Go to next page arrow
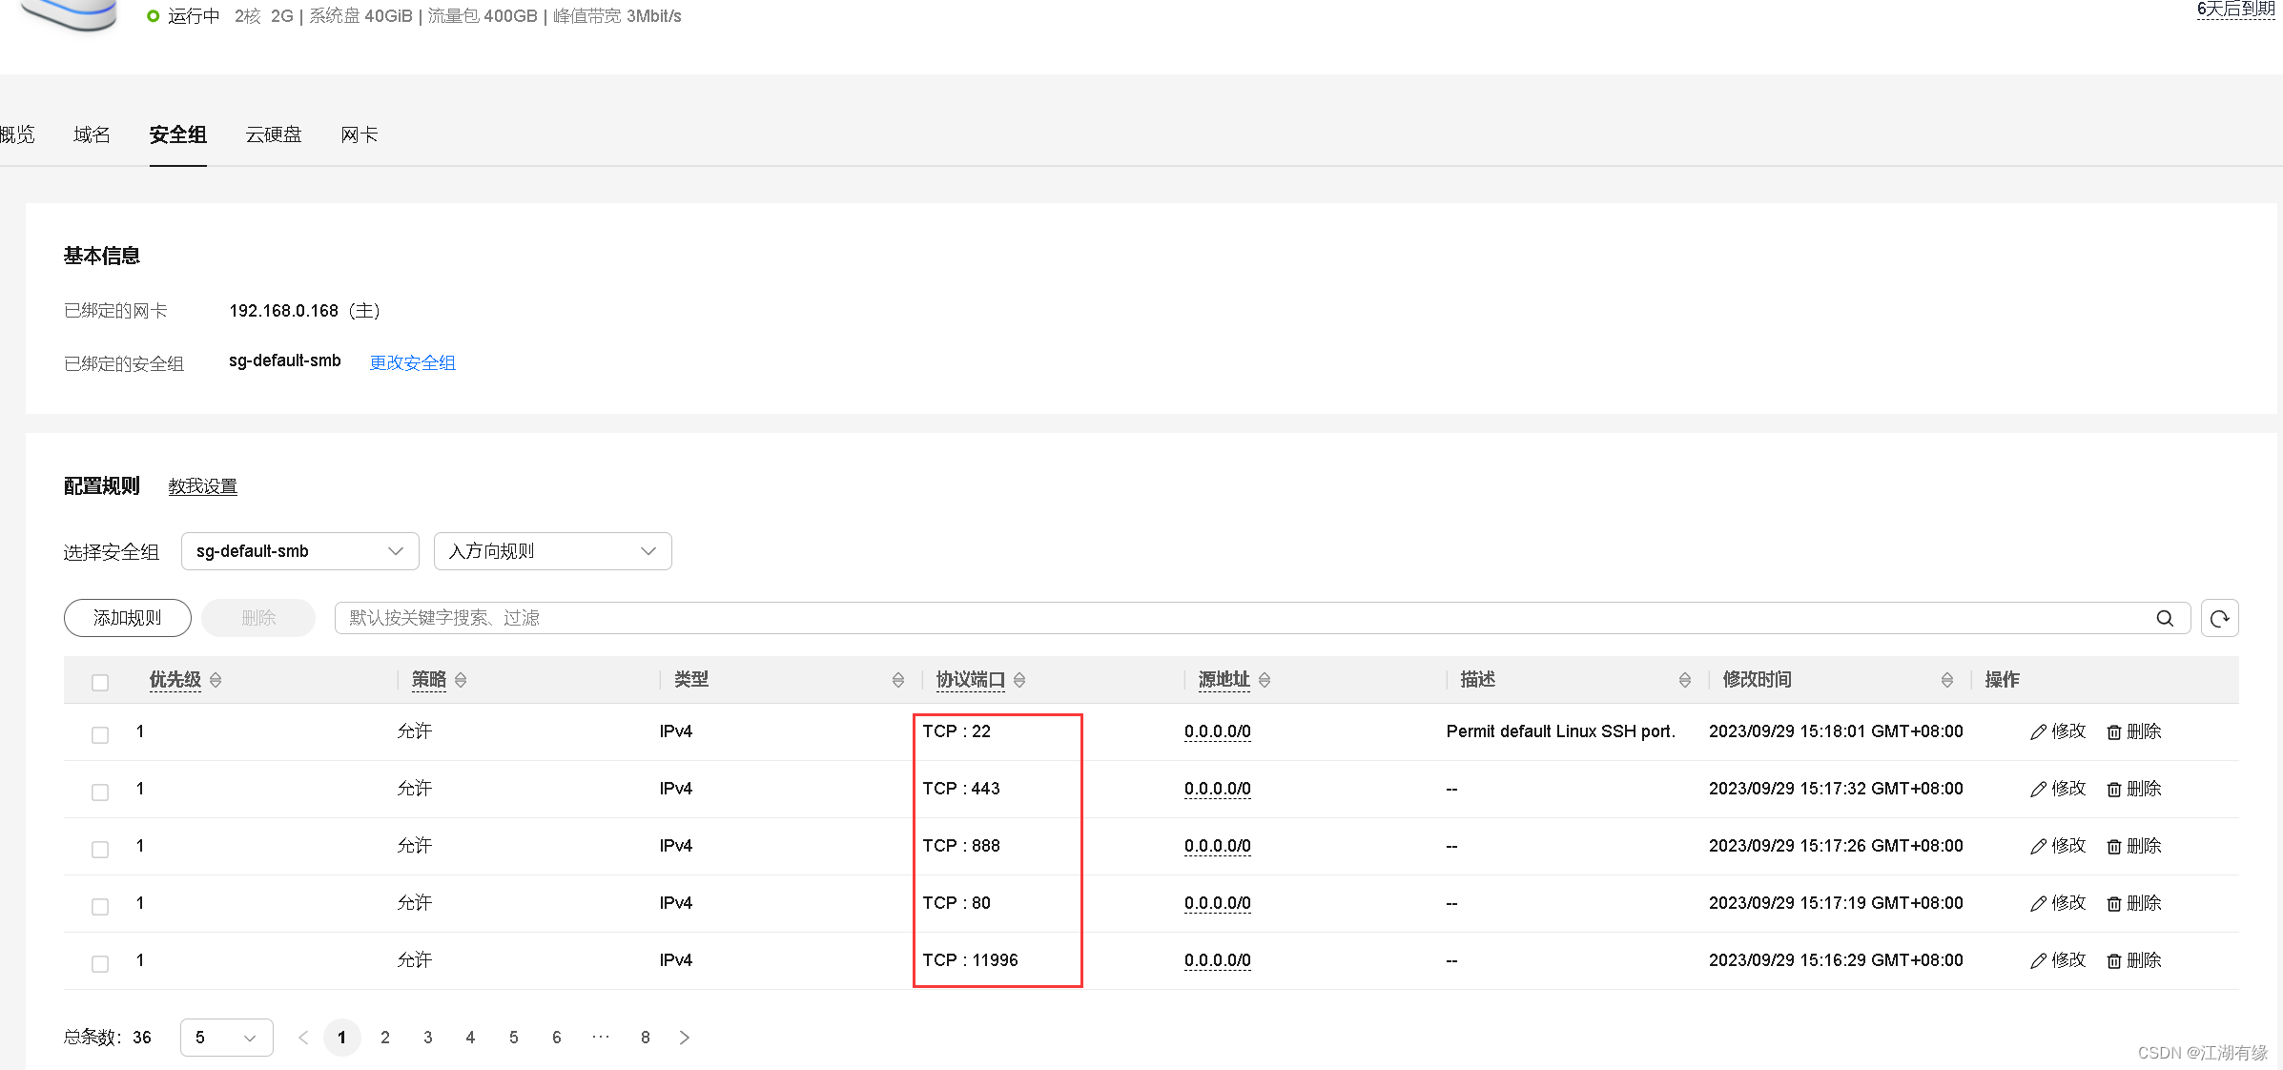The width and height of the screenshot is (2283, 1070). point(684,1038)
